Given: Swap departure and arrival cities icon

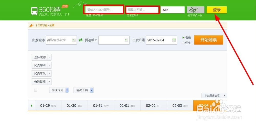Looking at the screenshot, I should (81, 40).
